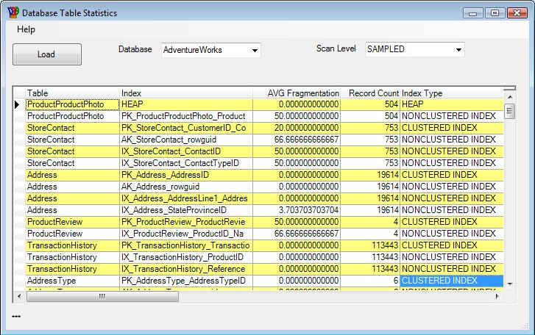
Task: Click the vertical scrollbar thumb
Action: point(510,111)
